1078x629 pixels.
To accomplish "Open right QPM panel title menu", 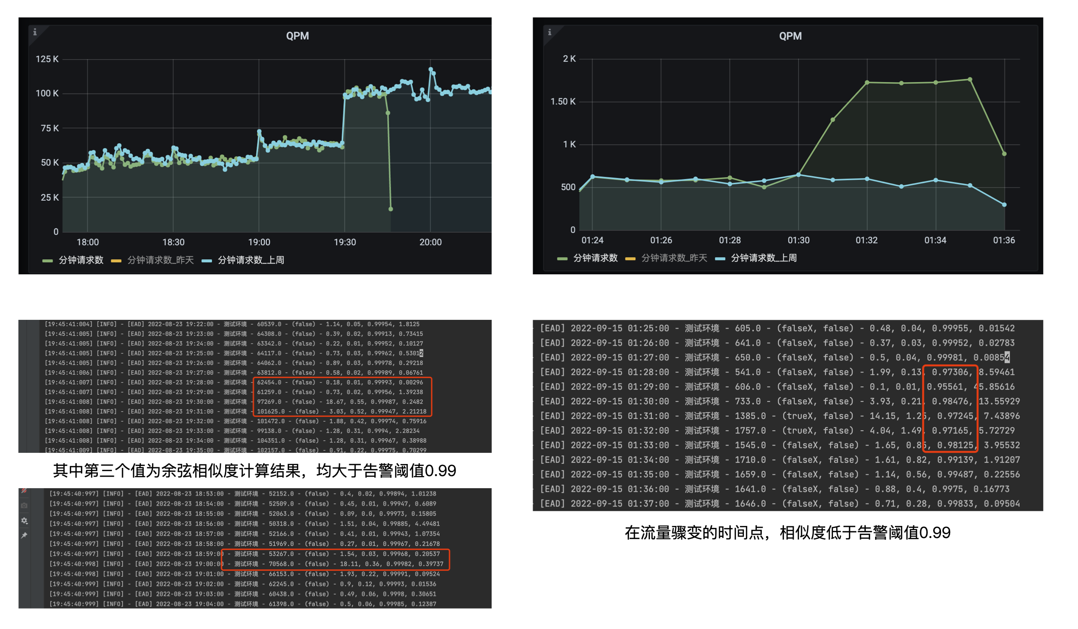I will pos(790,36).
